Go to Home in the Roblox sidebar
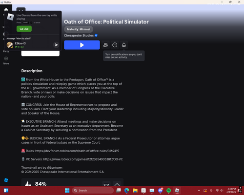The image size is (244, 195). click(x=6, y=10)
